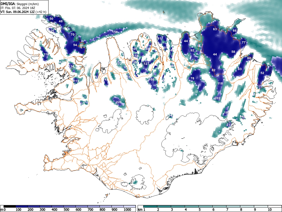Click the visibility value 54 on the map

pos(75,45)
